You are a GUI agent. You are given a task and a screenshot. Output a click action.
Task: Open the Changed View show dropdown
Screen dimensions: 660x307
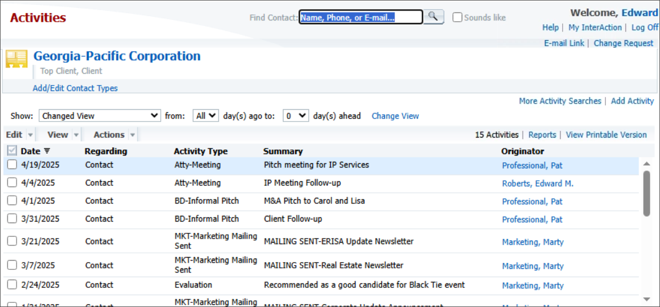100,116
